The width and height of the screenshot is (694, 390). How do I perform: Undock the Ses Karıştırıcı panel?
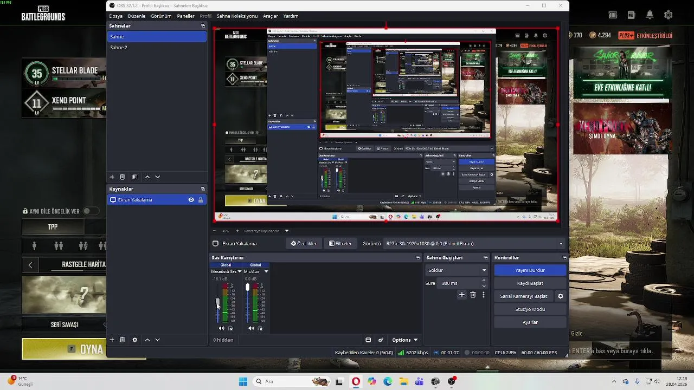417,258
